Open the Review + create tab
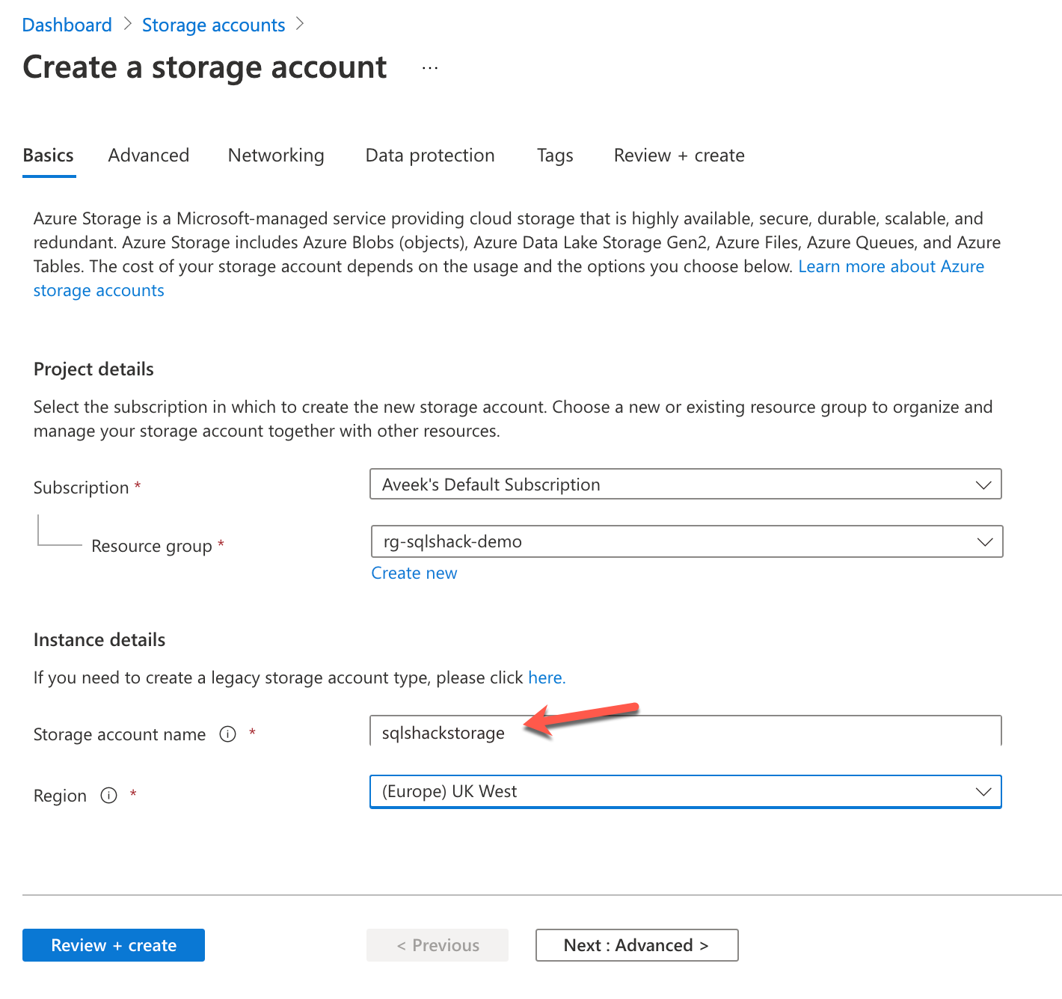 click(679, 156)
